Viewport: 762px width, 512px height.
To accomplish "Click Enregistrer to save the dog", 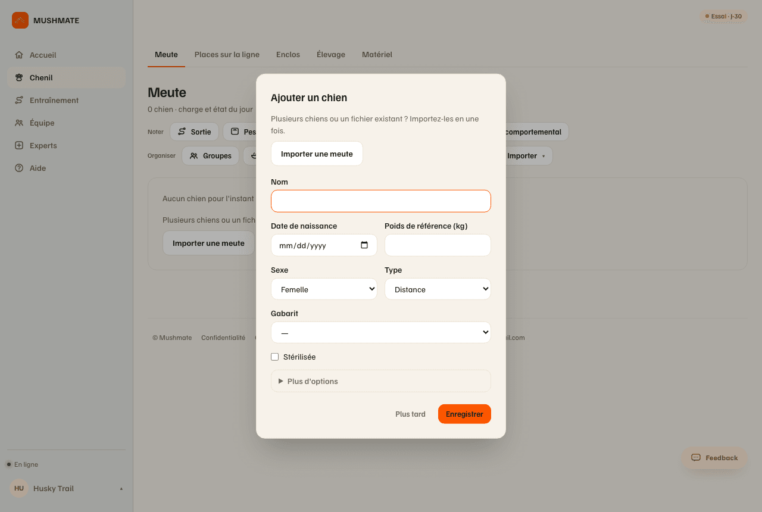I will tap(464, 414).
